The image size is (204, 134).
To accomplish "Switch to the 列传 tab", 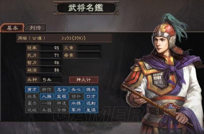I will click(35, 28).
